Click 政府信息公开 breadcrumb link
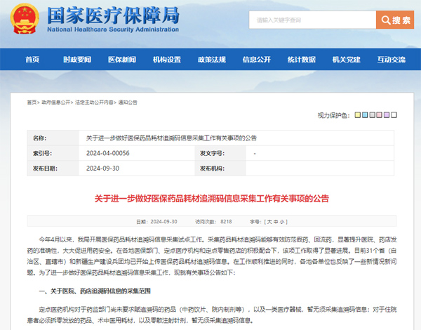The height and width of the screenshot is (330, 421). pyautogui.click(x=55, y=102)
